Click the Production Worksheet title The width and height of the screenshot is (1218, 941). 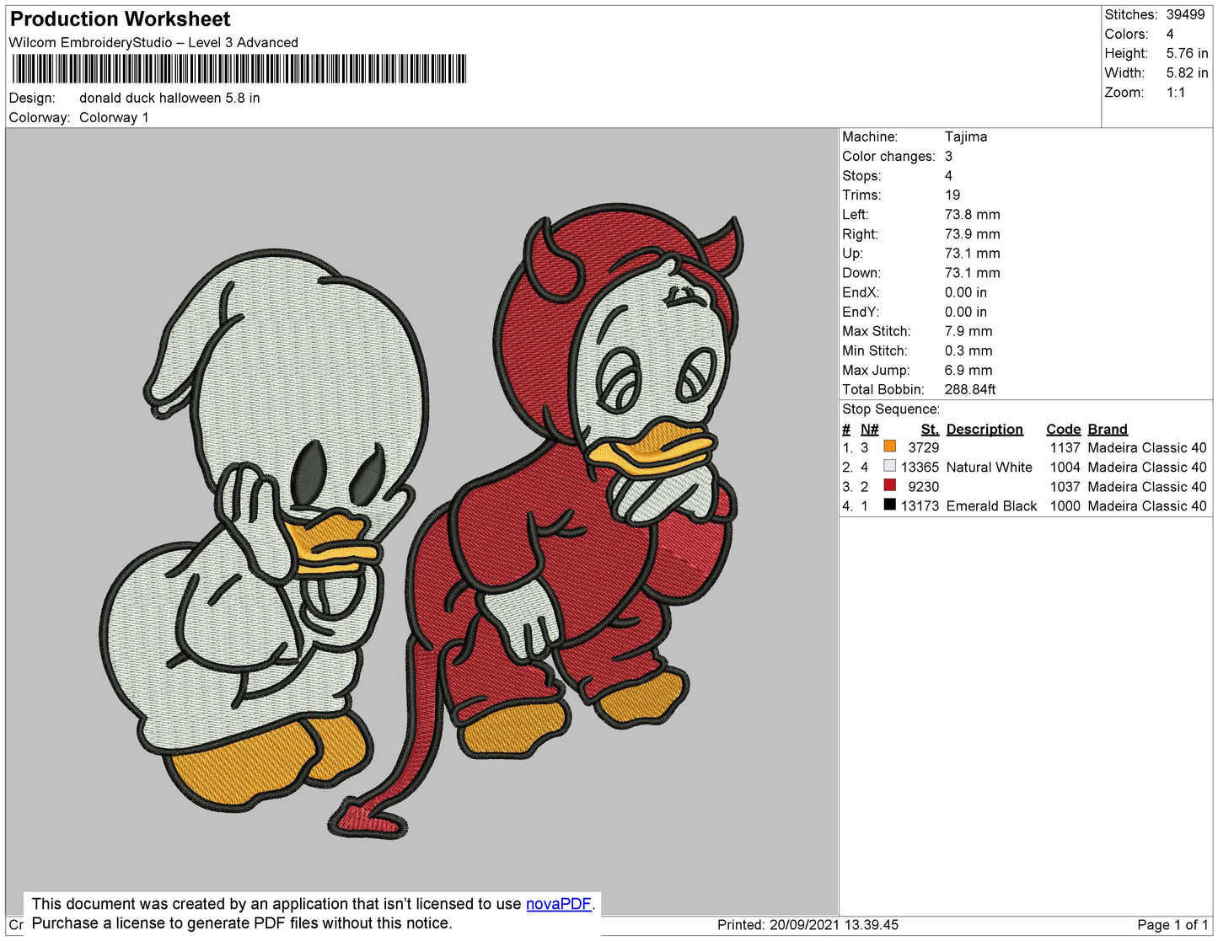point(120,19)
